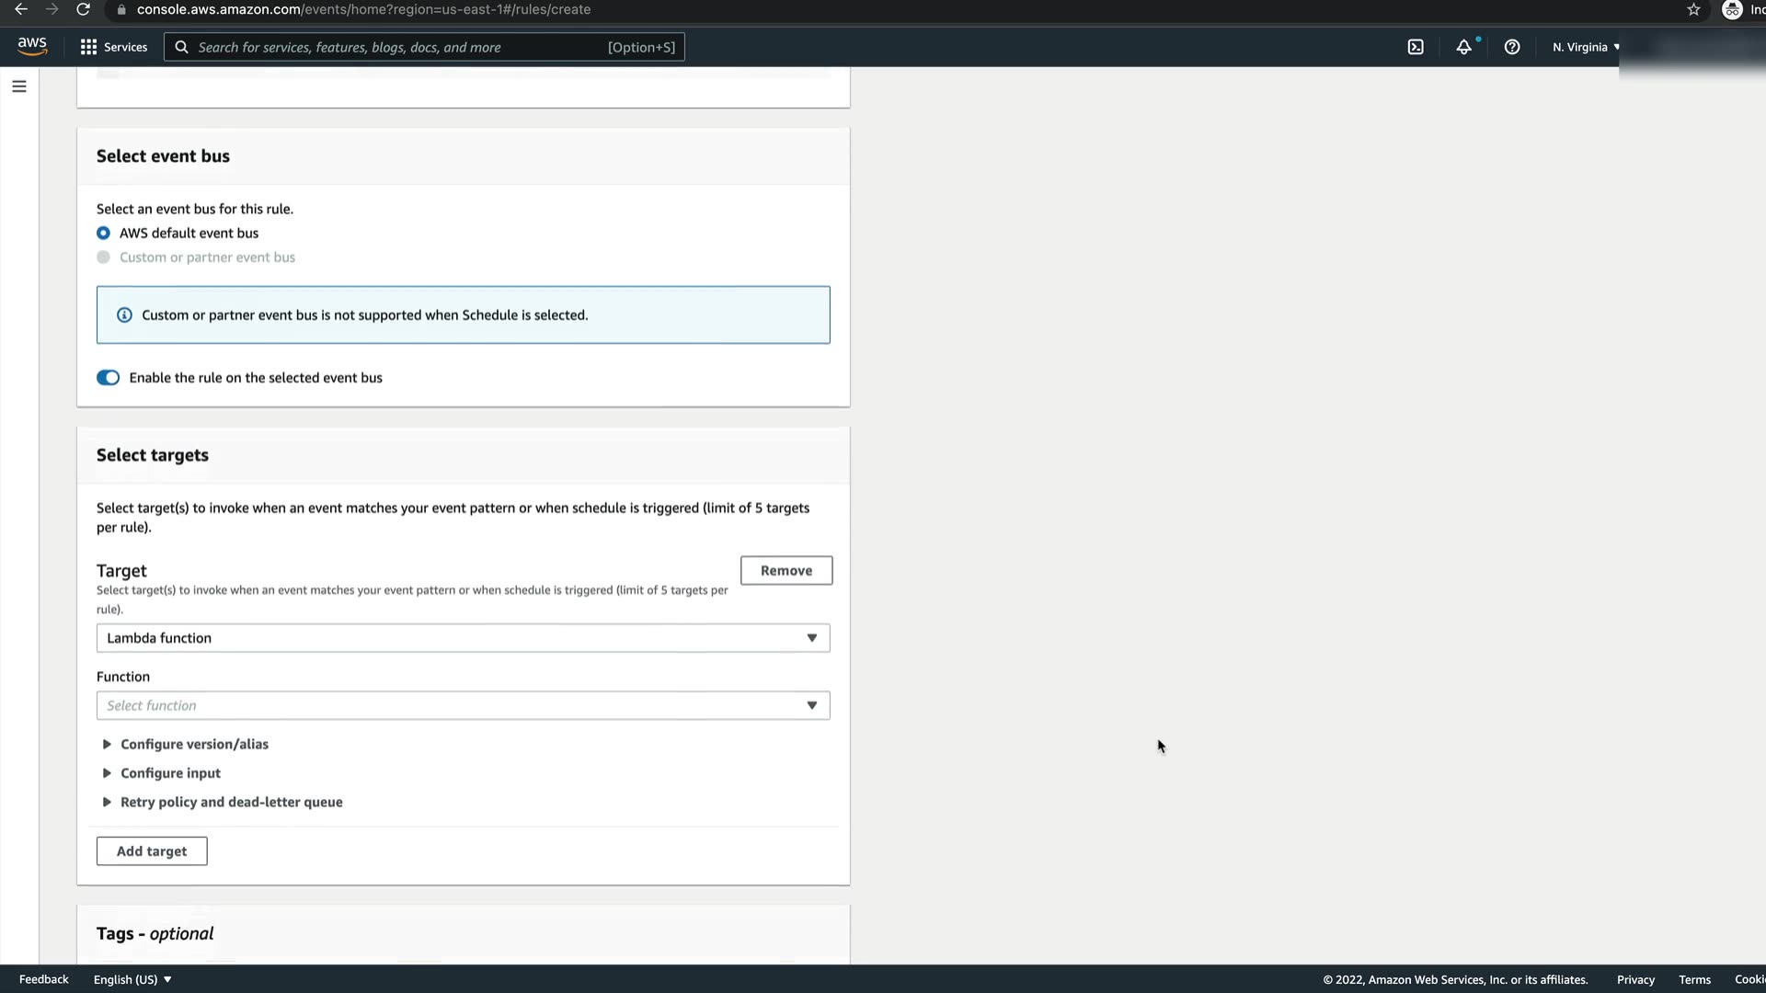Open the Services grid menu
The height and width of the screenshot is (993, 1766).
coord(113,47)
